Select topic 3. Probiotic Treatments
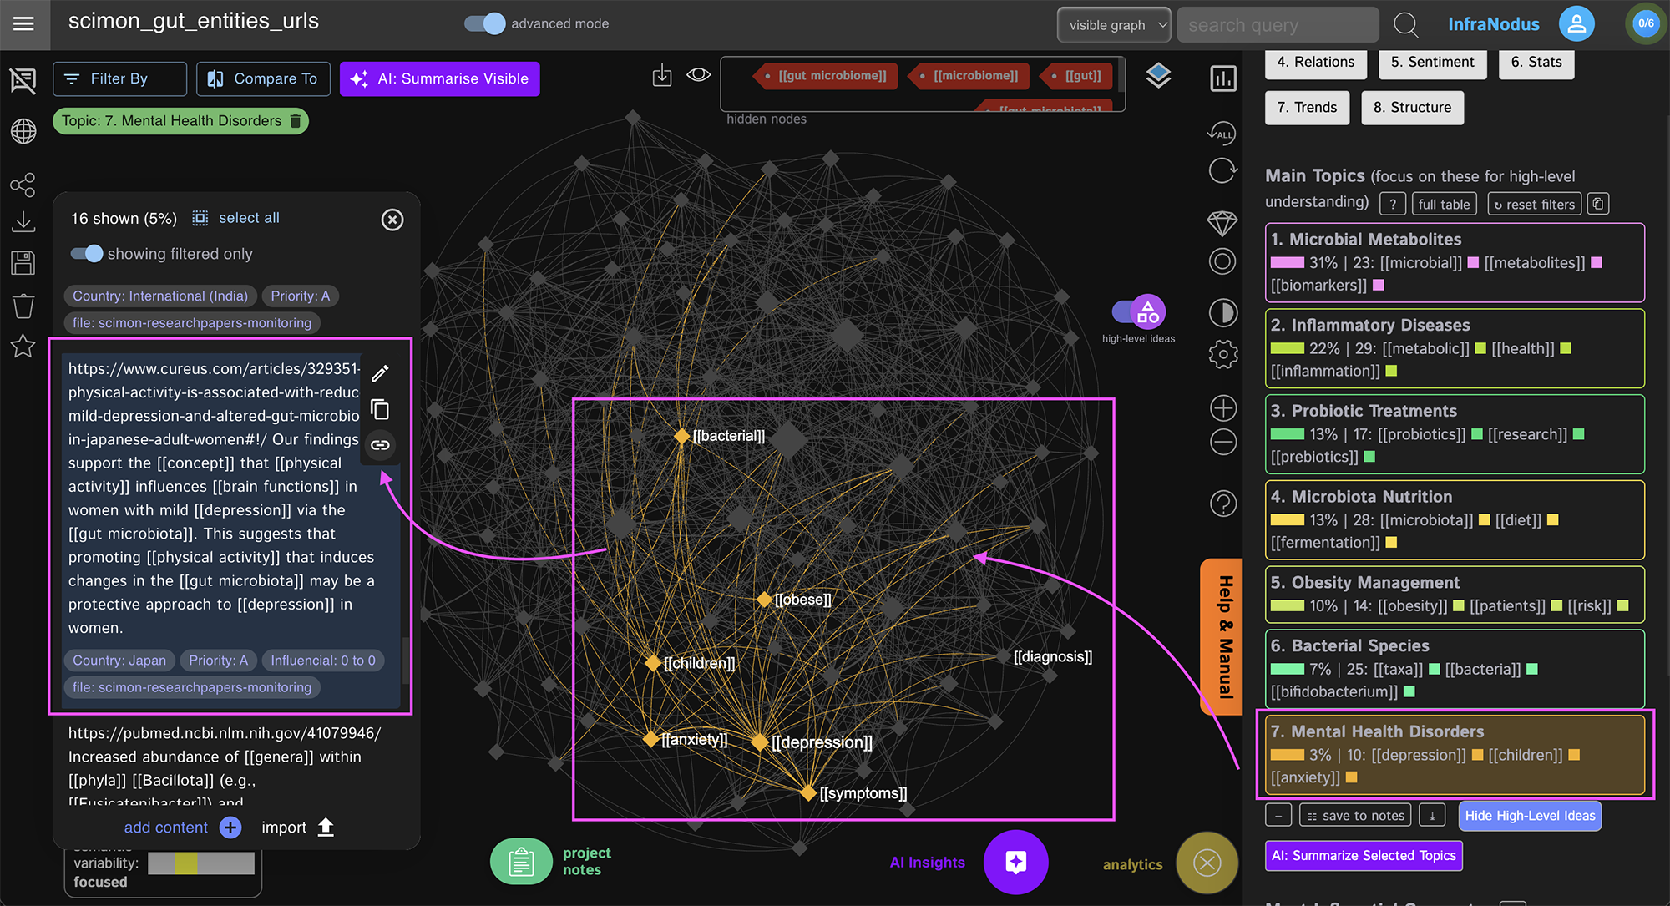The image size is (1670, 906). click(1455, 433)
